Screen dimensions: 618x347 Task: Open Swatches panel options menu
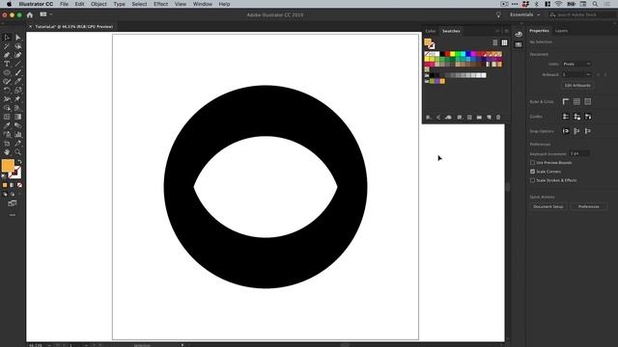pyautogui.click(x=506, y=31)
